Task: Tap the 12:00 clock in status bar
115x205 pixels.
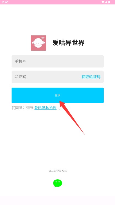Action: 5,2
